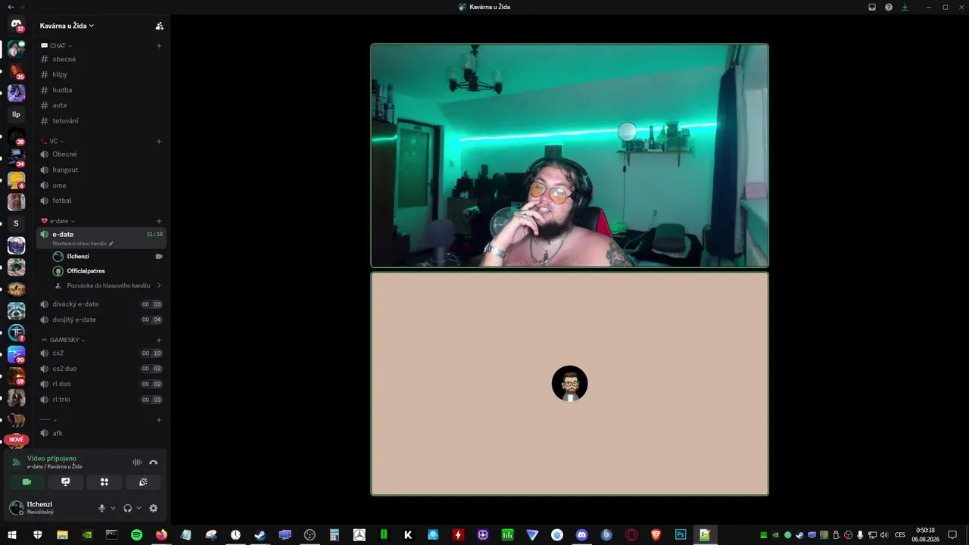The width and height of the screenshot is (969, 545).
Task: Join the cs2 voice channel
Action: (101, 353)
